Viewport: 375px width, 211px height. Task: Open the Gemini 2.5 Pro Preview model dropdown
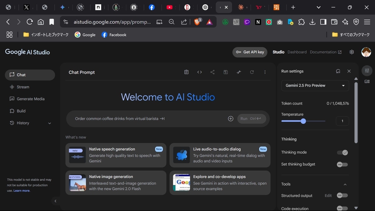click(315, 85)
